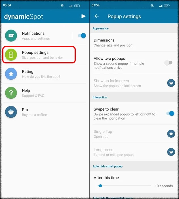Tap the Wi-Fi icon in left status bar
The image size is (179, 199).
[x=62, y=6]
